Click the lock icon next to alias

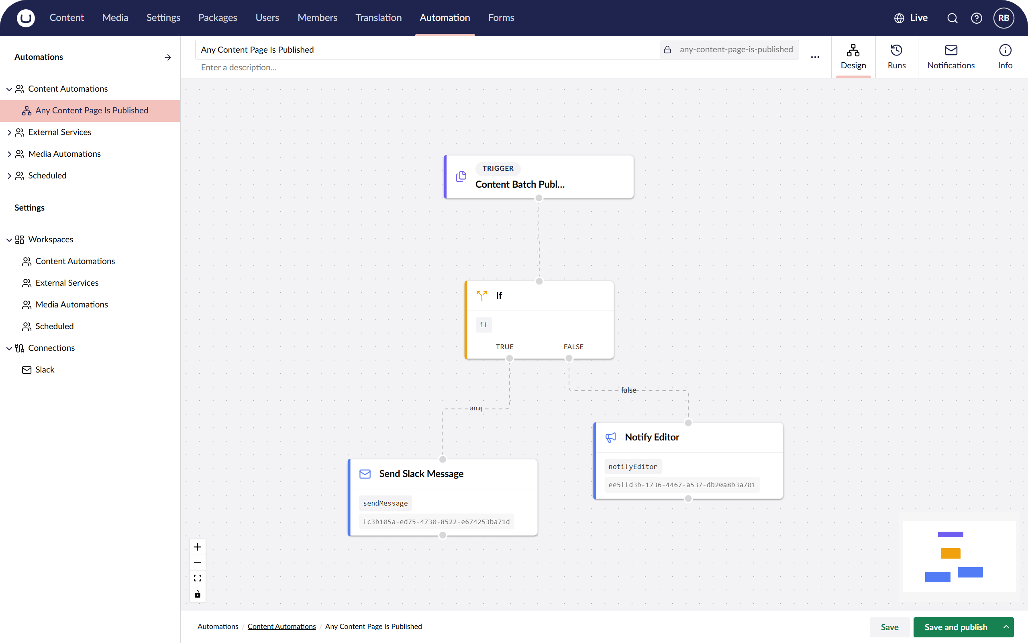(x=667, y=50)
